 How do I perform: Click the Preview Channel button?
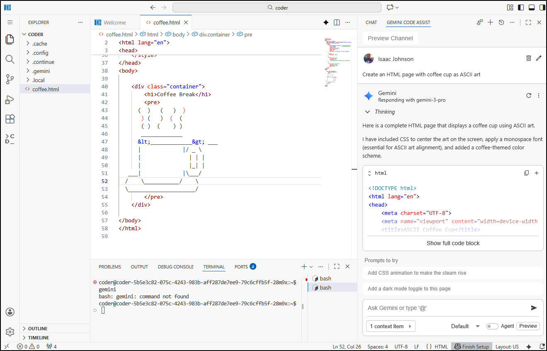pos(390,38)
